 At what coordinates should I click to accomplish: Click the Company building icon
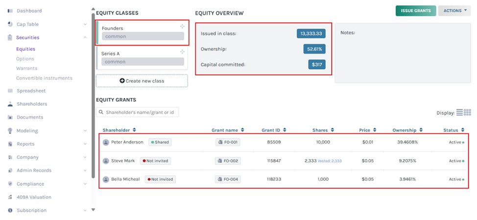click(x=10, y=157)
